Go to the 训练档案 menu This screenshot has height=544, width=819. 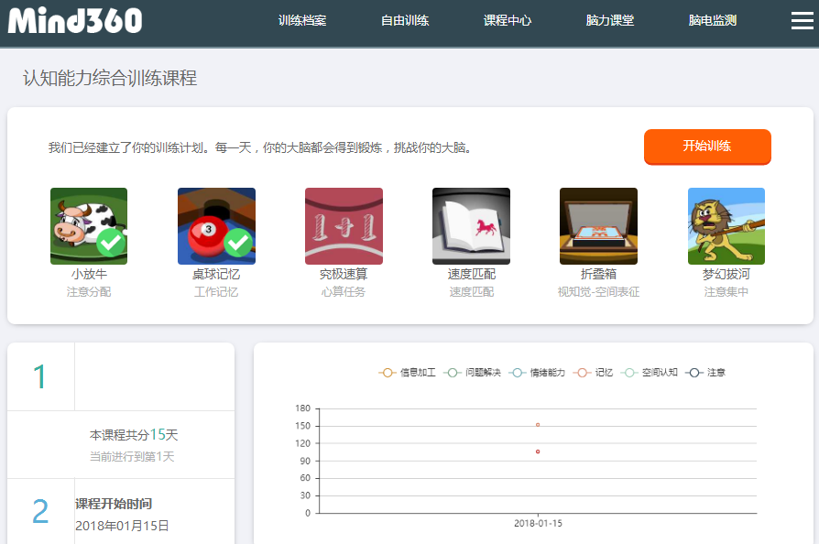pyautogui.click(x=302, y=21)
